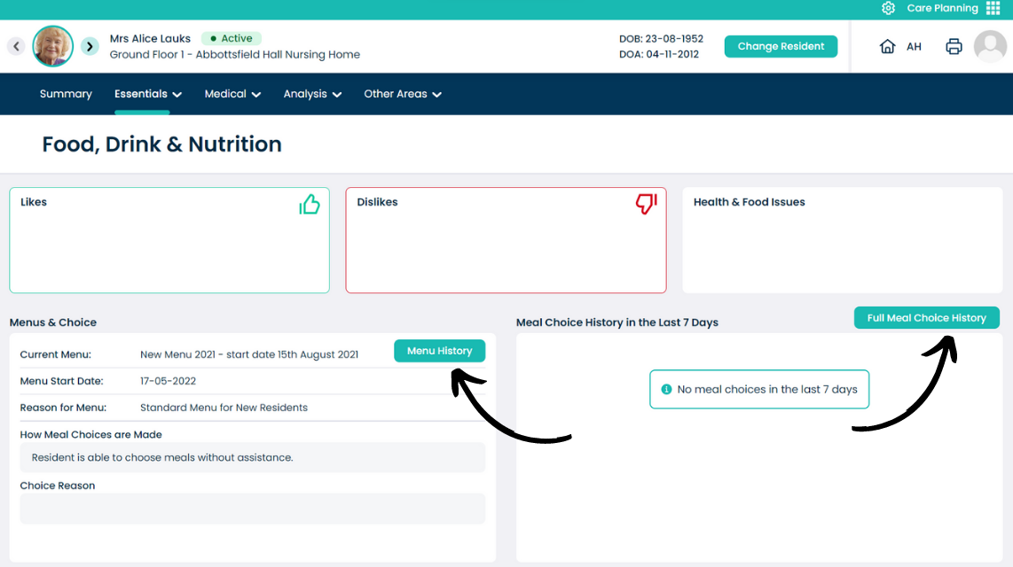This screenshot has height=567, width=1013.
Task: Expand the Essentials menu
Action: point(148,94)
